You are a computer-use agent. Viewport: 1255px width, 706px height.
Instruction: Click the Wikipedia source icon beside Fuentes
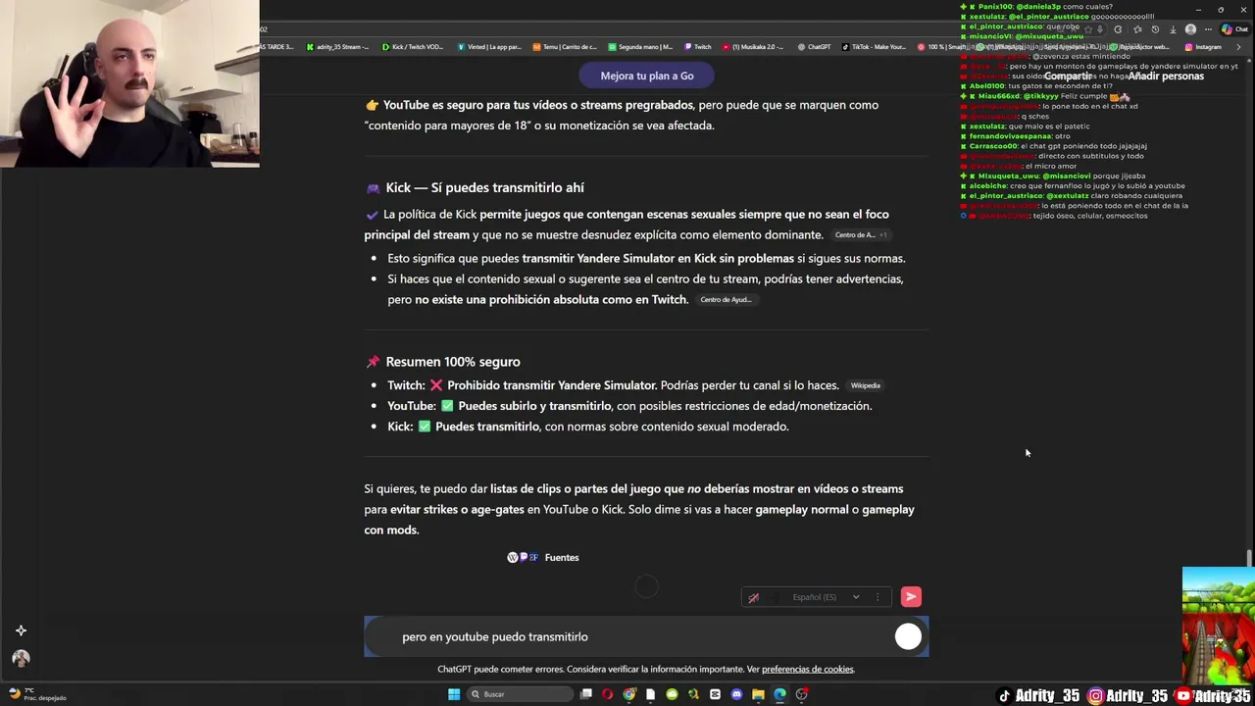[x=512, y=557]
